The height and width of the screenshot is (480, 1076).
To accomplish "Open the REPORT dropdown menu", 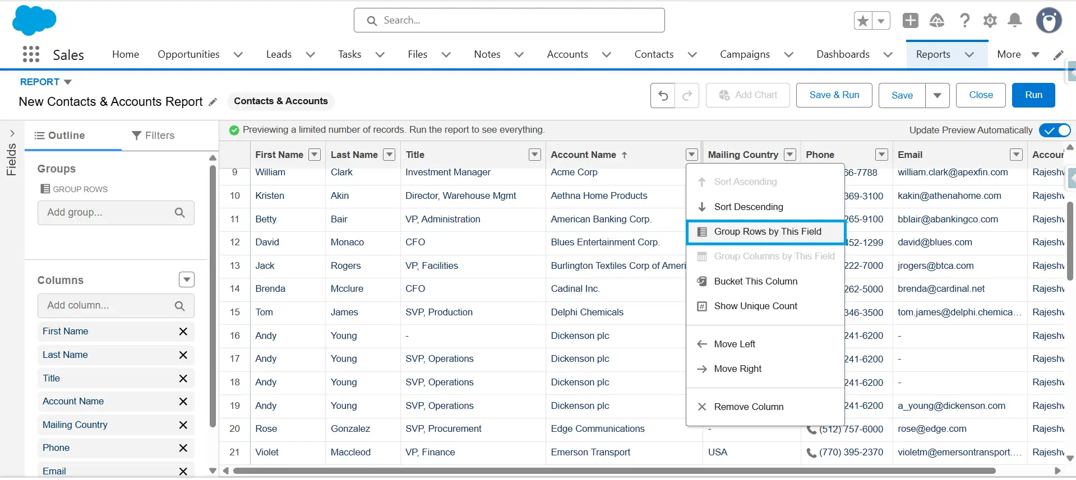I will click(x=46, y=82).
